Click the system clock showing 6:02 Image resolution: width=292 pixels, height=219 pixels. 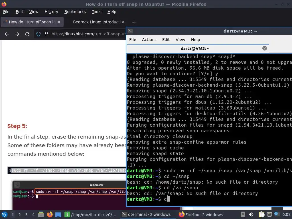[x=286, y=214]
